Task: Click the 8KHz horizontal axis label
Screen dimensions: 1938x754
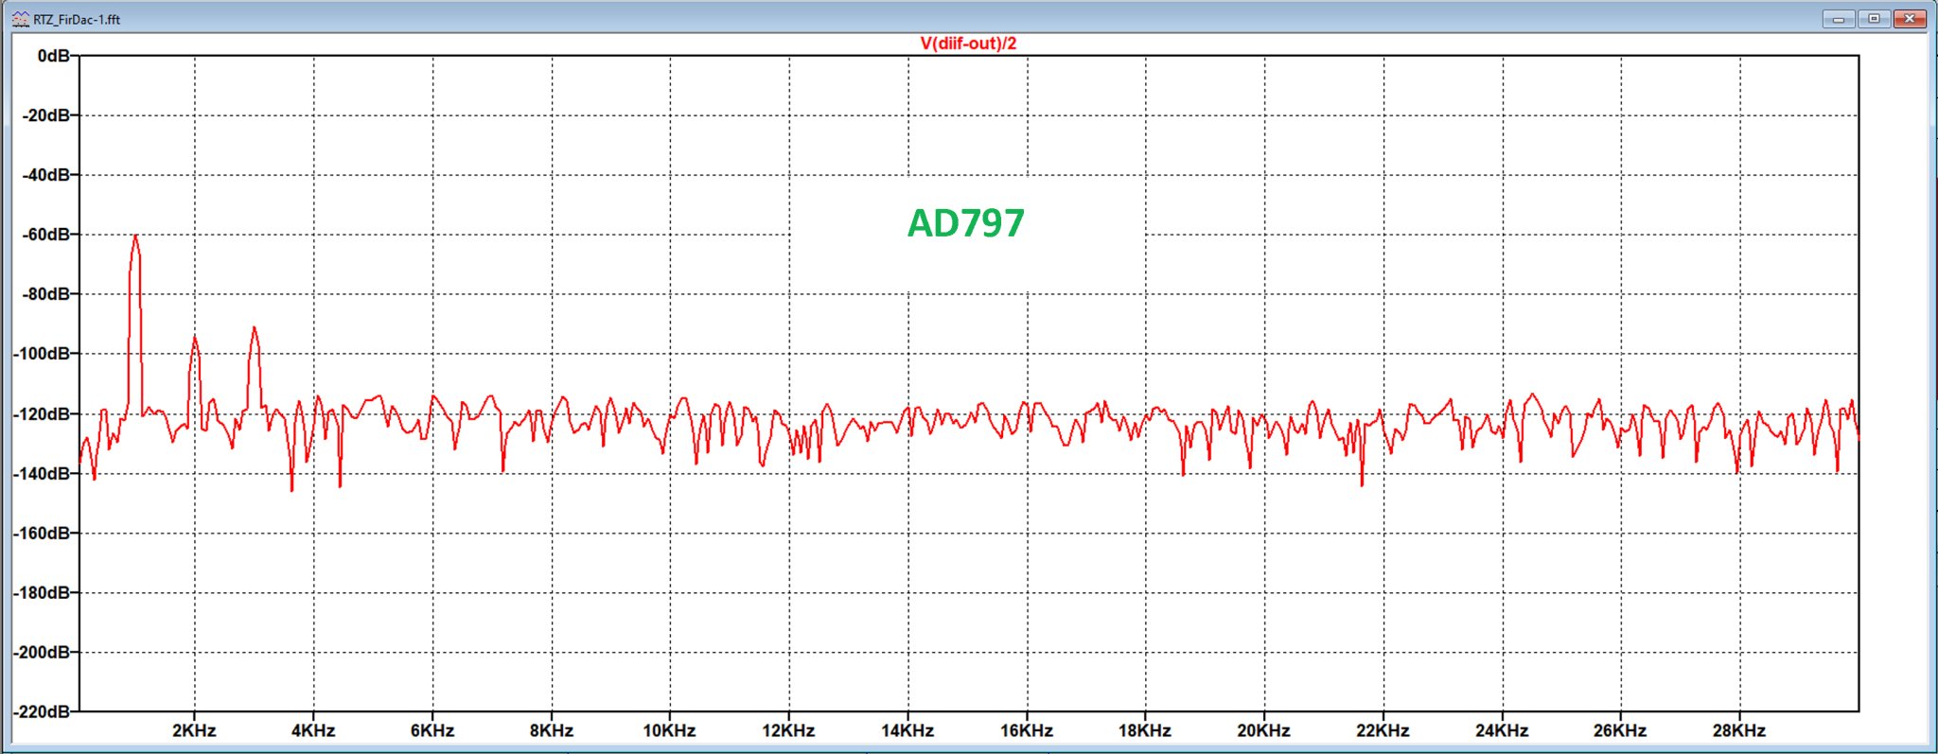Action: [x=552, y=730]
